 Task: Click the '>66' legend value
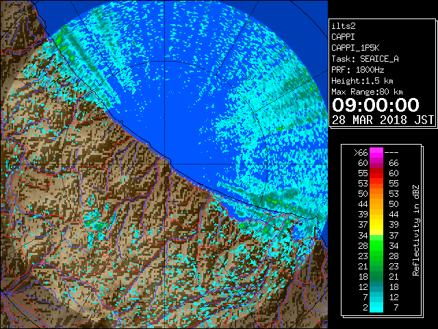pyautogui.click(x=361, y=152)
